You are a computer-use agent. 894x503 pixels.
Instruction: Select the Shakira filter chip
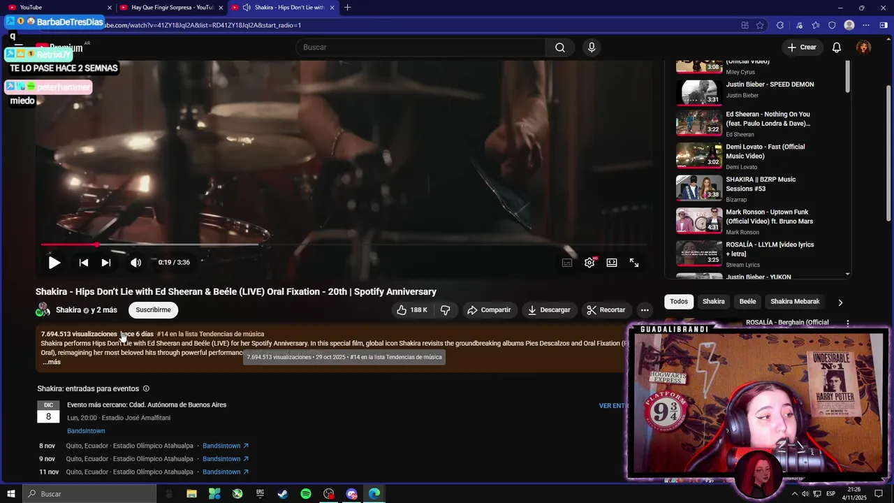coord(713,302)
